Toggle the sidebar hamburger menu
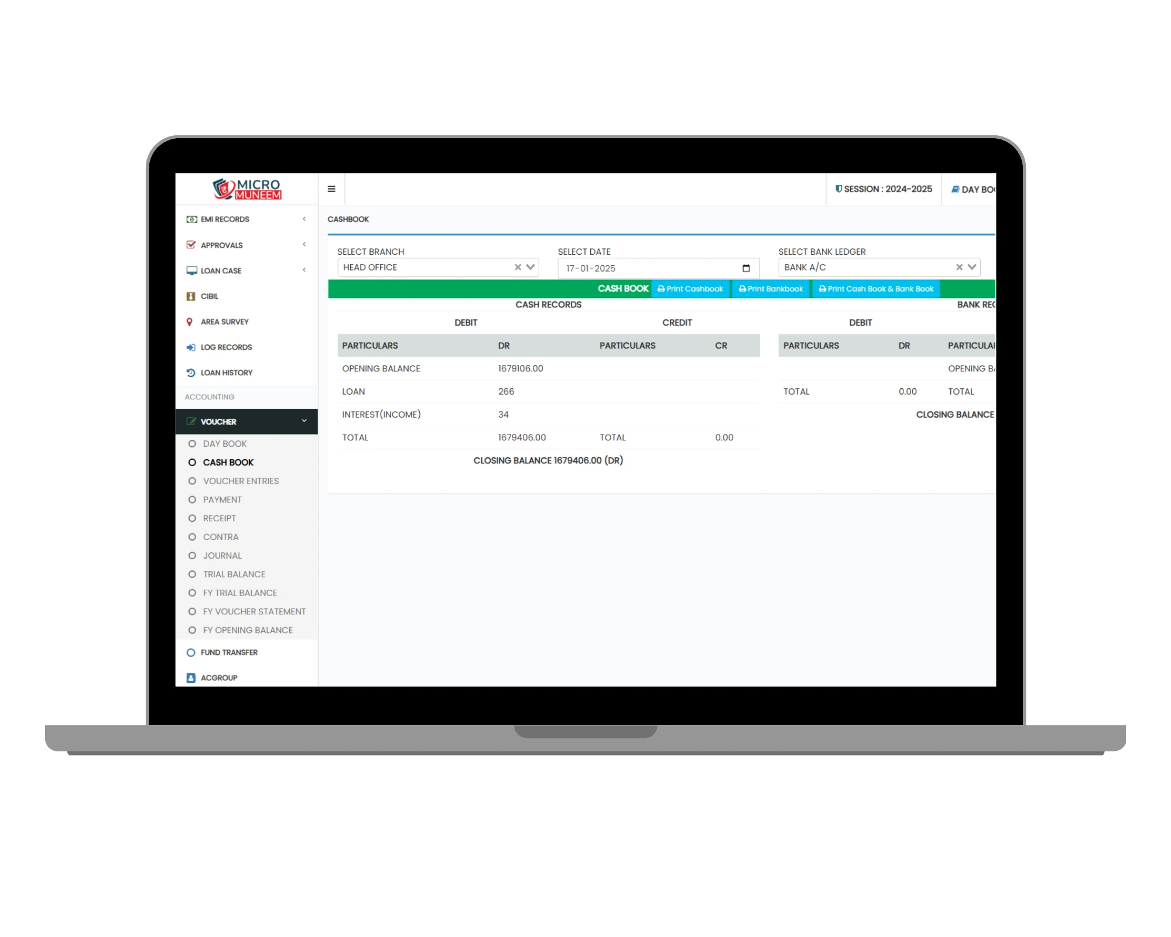The image size is (1171, 937). pos(332,189)
